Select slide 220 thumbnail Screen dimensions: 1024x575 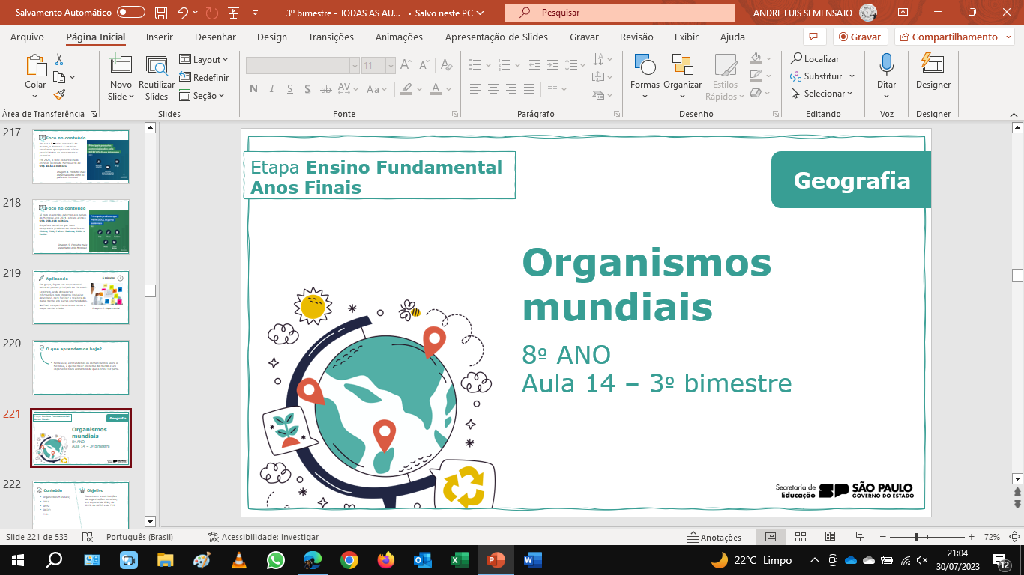[x=81, y=368]
